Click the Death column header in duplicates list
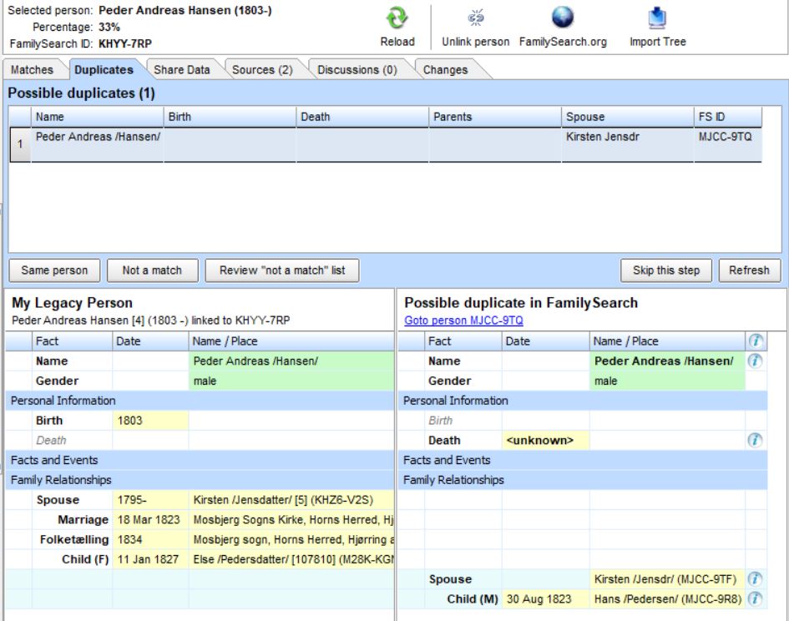Viewport: 789px width, 621px height. pyautogui.click(x=362, y=117)
